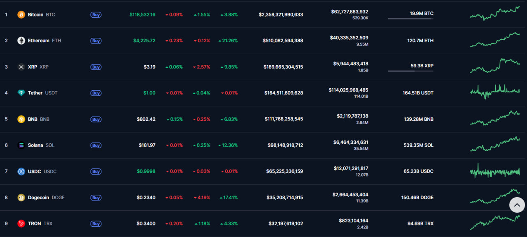527x237 pixels.
Task: Click Tether volume $114,025,968,485
Action: (348, 90)
